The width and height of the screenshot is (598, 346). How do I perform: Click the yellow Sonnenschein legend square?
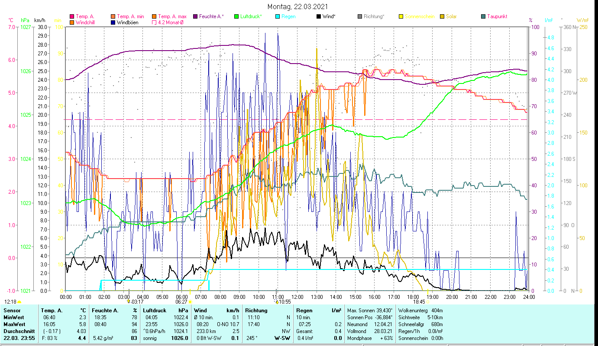pos(401,16)
